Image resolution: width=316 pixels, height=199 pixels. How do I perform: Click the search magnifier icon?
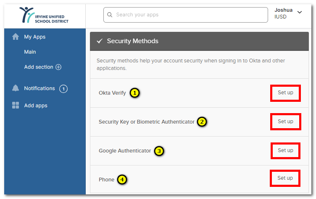[x=110, y=15]
